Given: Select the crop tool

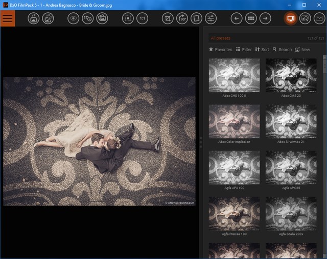Looking at the screenshot, I should [167, 18].
